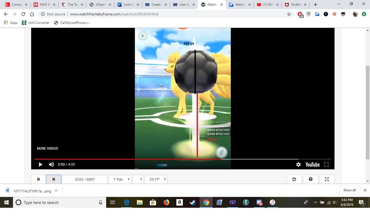The width and height of the screenshot is (370, 224).
Task: Step forward one frame with next-frame button
Action: point(54,179)
